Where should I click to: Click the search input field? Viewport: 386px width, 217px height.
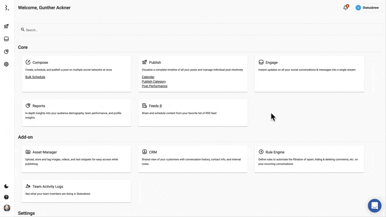point(200,30)
